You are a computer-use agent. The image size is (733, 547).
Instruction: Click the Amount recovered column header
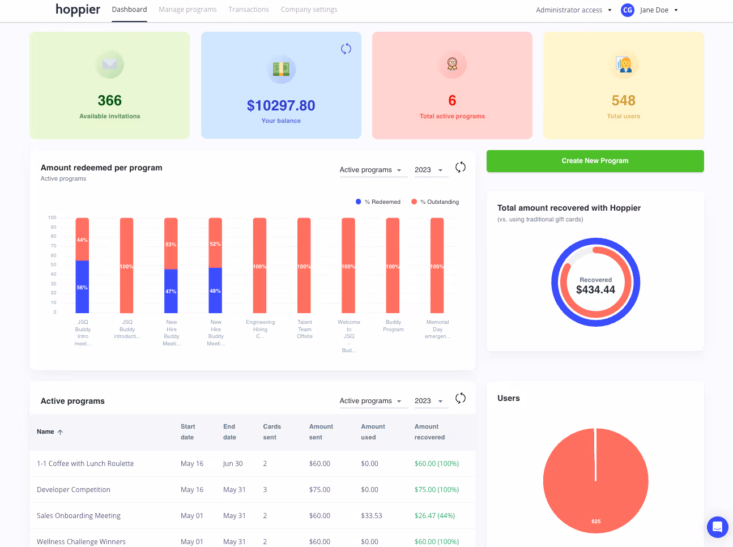click(429, 432)
